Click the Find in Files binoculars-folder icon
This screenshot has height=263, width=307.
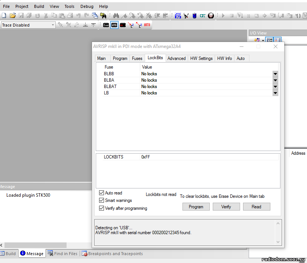click(103, 15)
